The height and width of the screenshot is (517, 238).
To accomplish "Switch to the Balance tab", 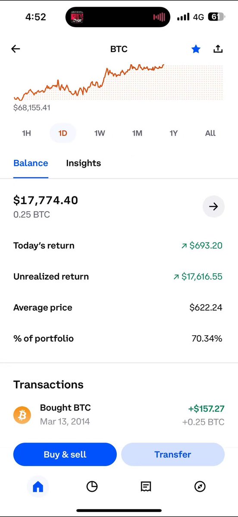I will coord(31,163).
